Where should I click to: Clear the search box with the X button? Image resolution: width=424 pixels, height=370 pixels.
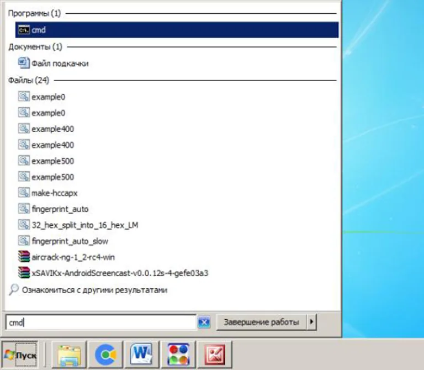tap(204, 322)
